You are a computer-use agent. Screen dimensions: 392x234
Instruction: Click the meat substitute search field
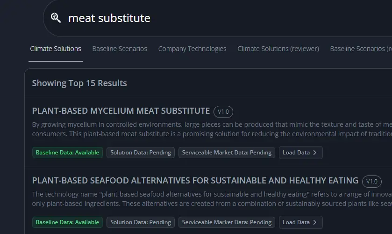coord(187,18)
